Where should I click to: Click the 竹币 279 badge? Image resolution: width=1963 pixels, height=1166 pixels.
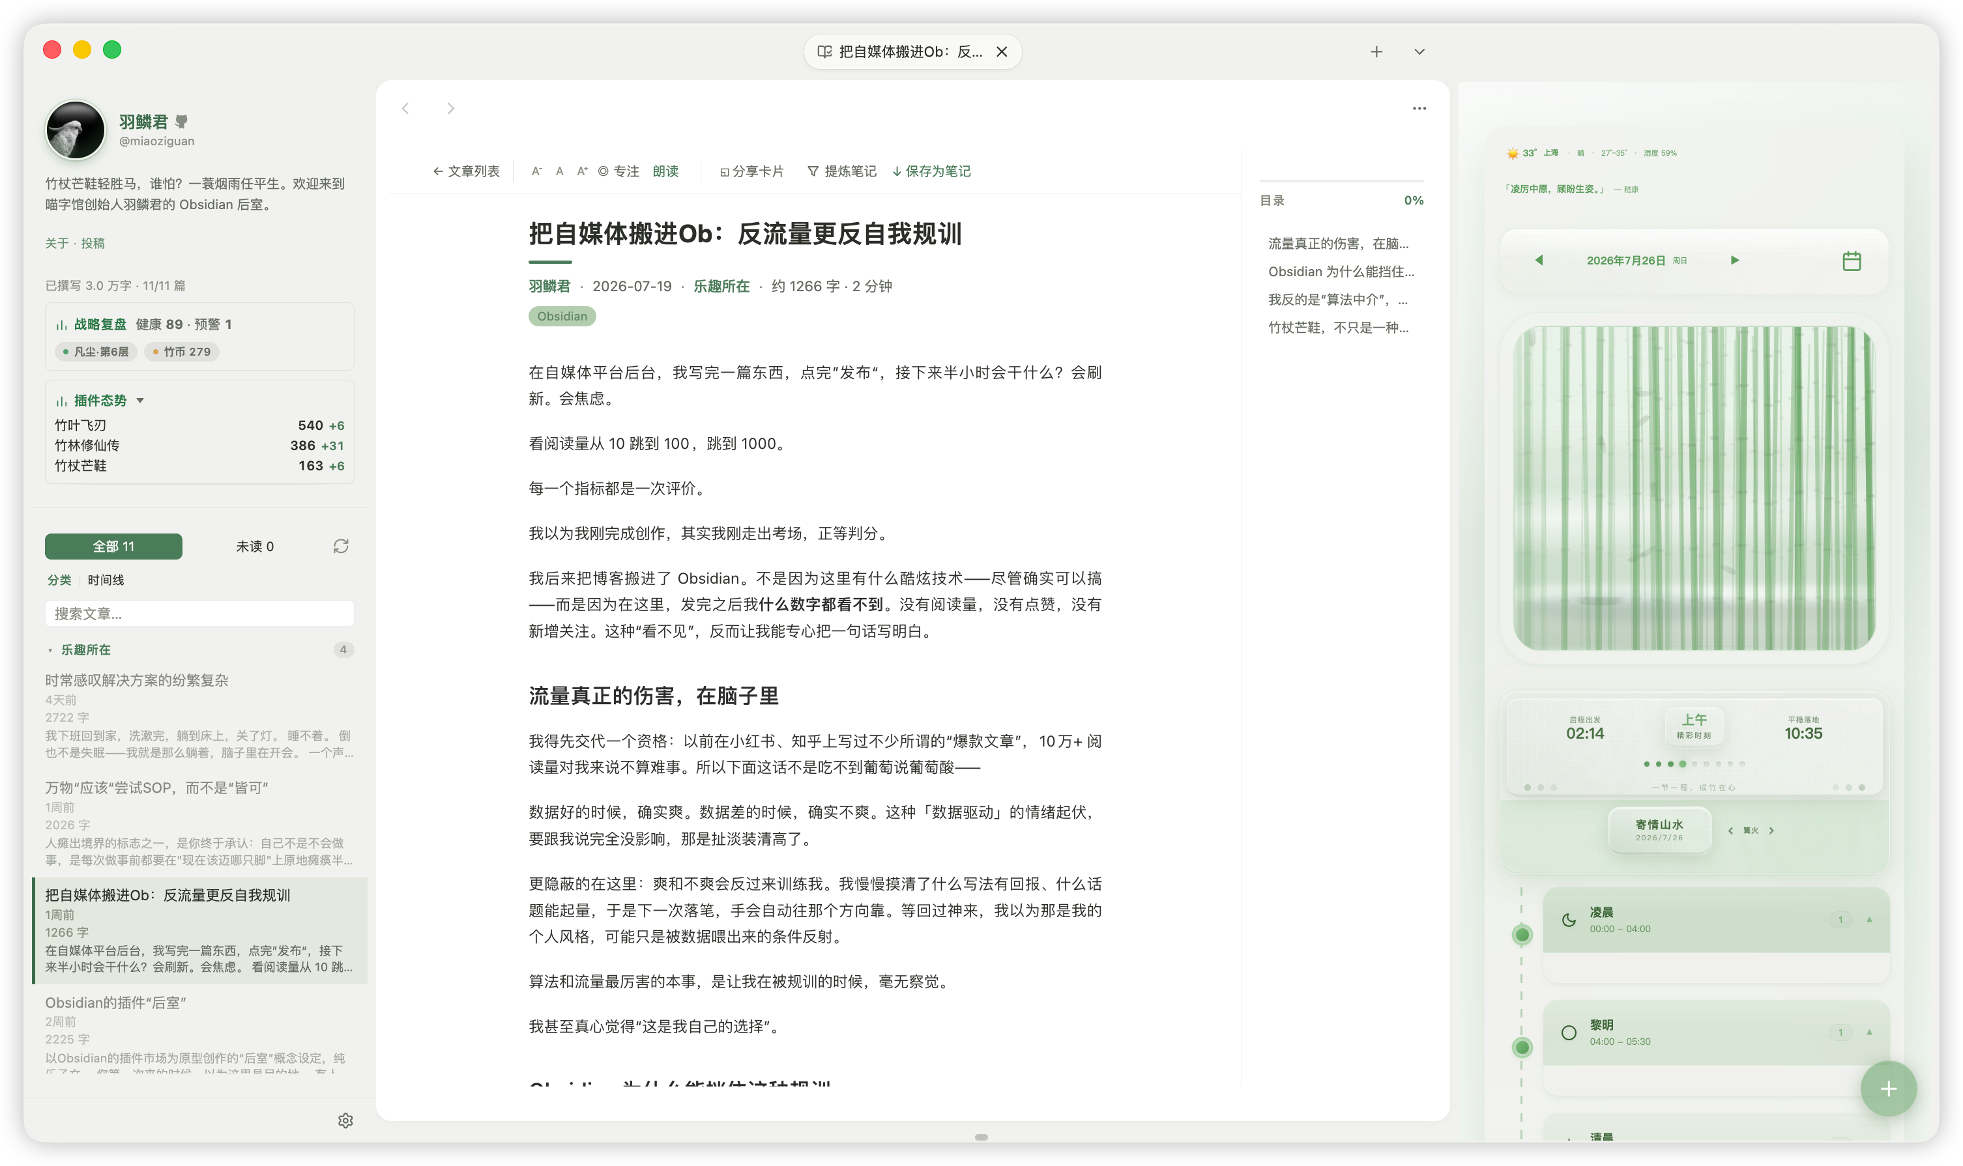(182, 352)
